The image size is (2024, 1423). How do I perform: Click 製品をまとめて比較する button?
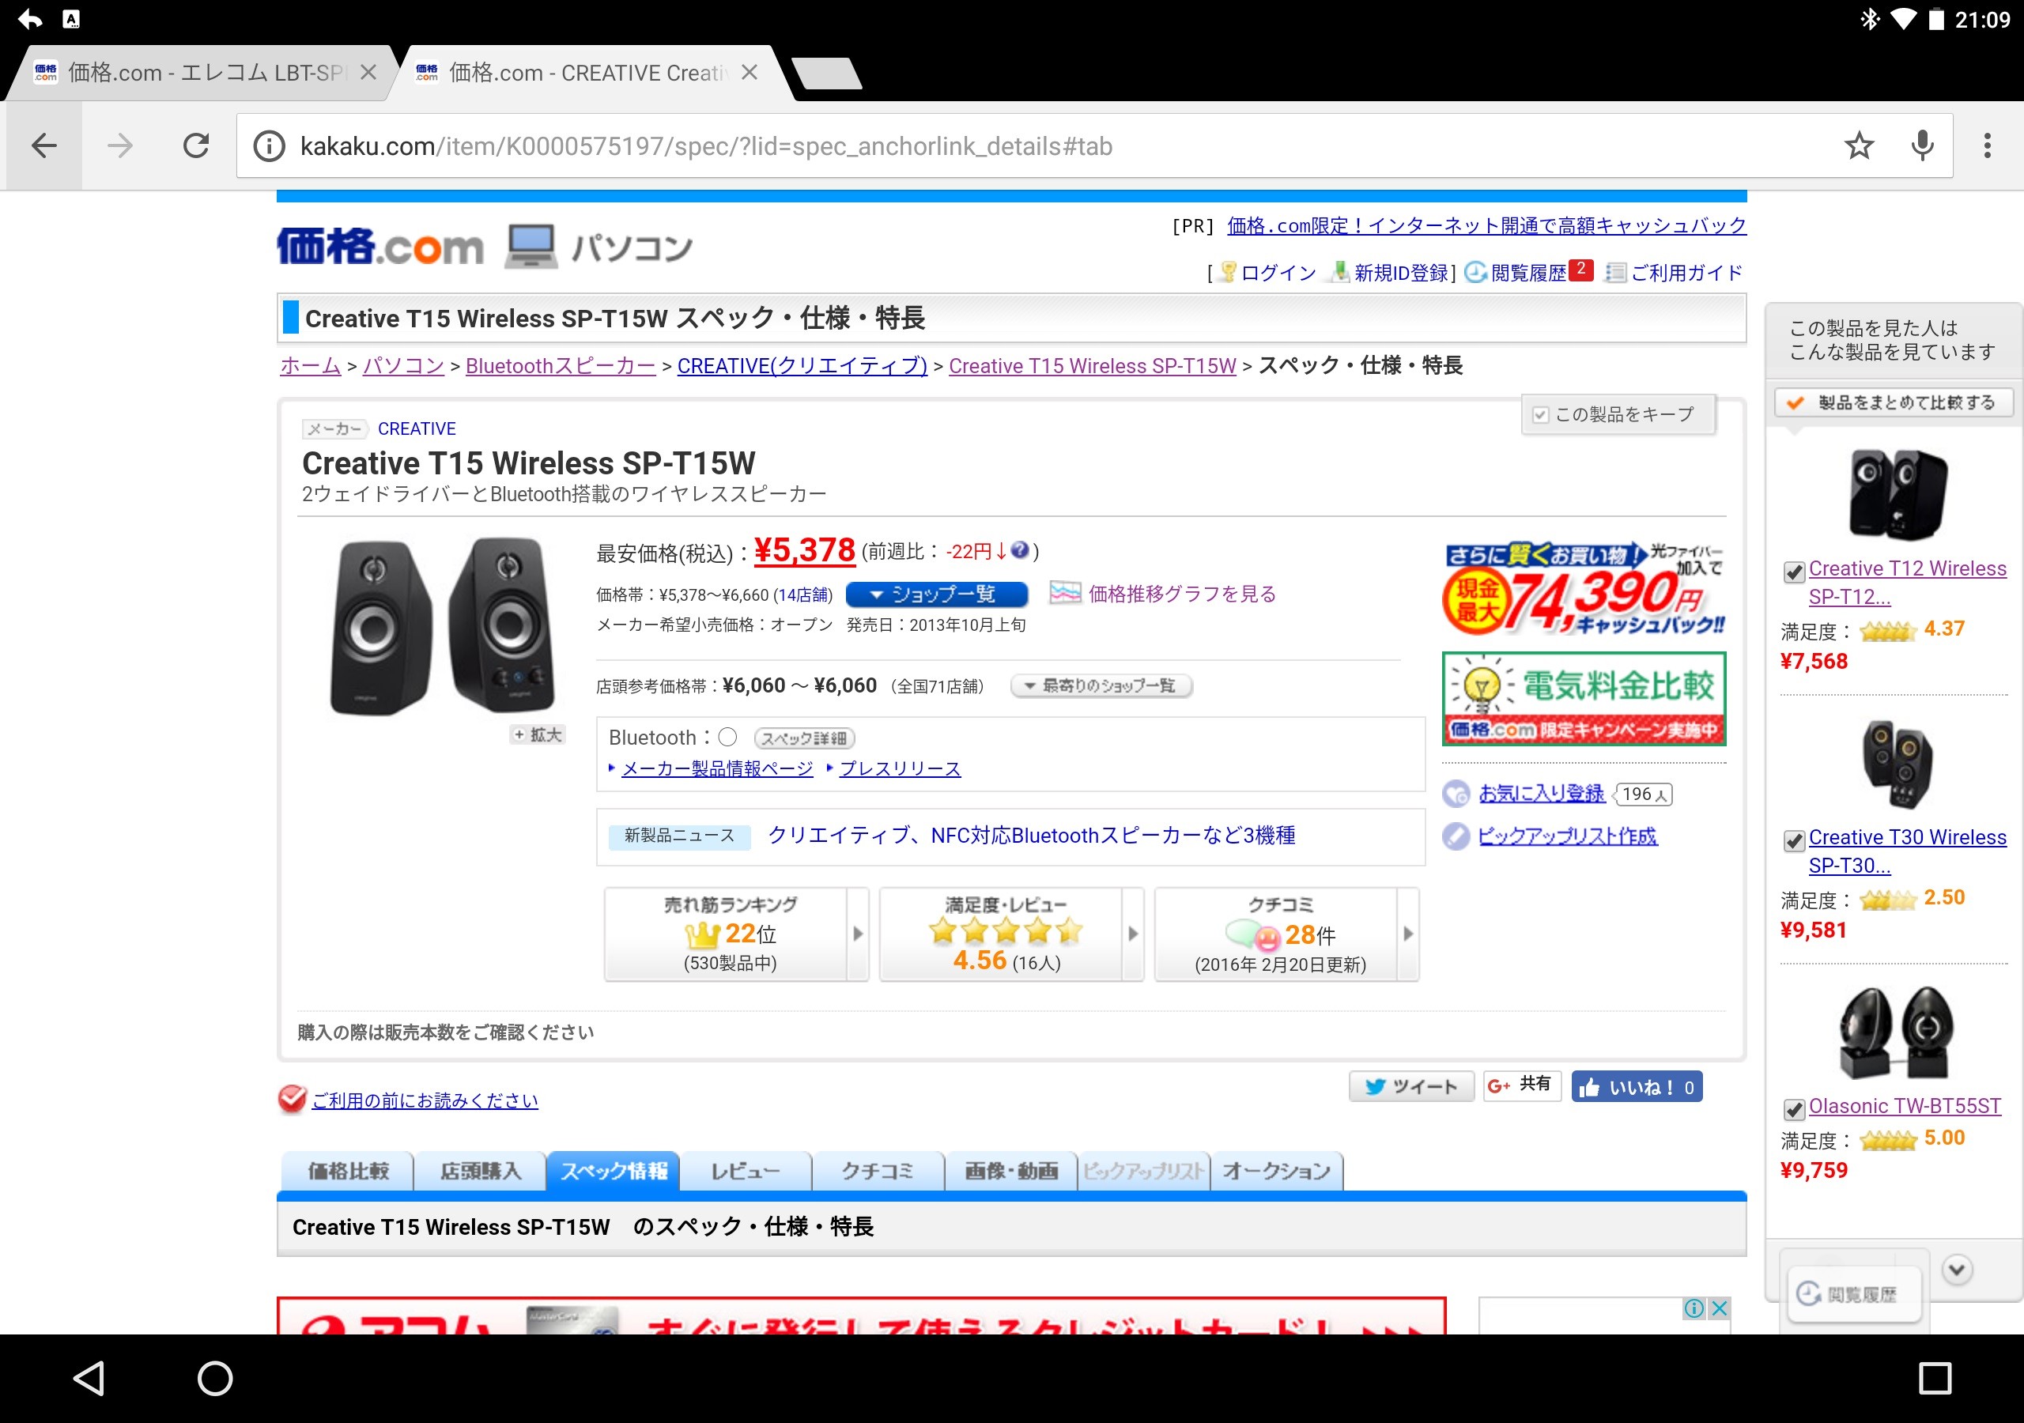(1894, 403)
